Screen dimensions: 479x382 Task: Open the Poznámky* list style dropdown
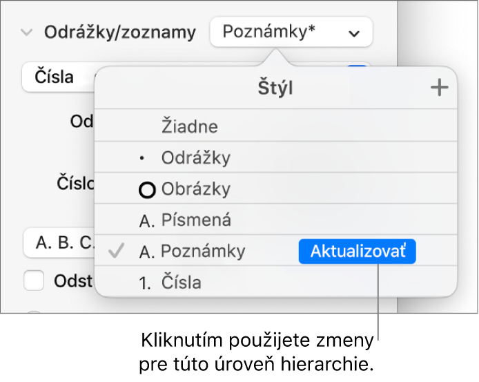pyautogui.click(x=291, y=32)
